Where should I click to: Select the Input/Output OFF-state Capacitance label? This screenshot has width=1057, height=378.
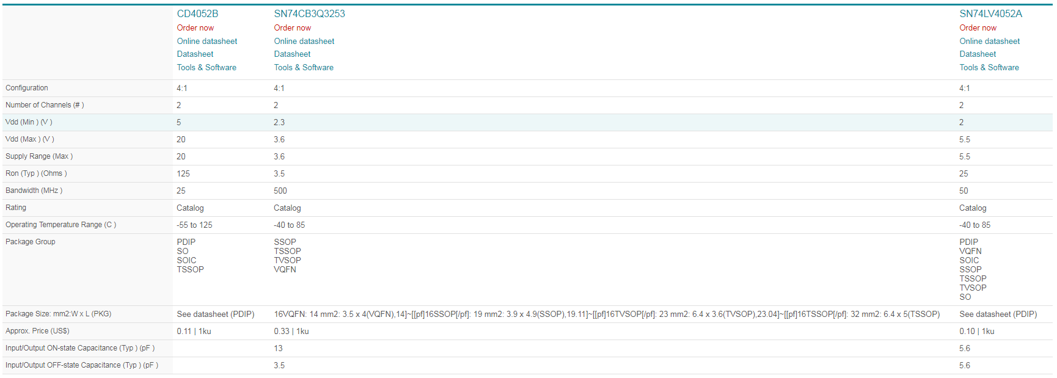82,365
